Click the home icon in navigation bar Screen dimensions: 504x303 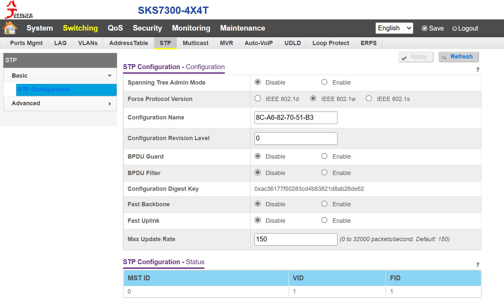pyautogui.click(x=10, y=28)
